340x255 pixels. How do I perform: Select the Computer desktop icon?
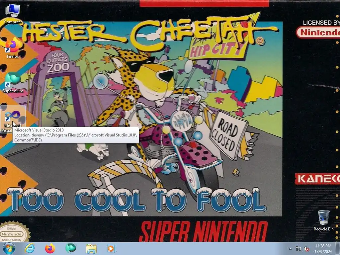pos(13,13)
